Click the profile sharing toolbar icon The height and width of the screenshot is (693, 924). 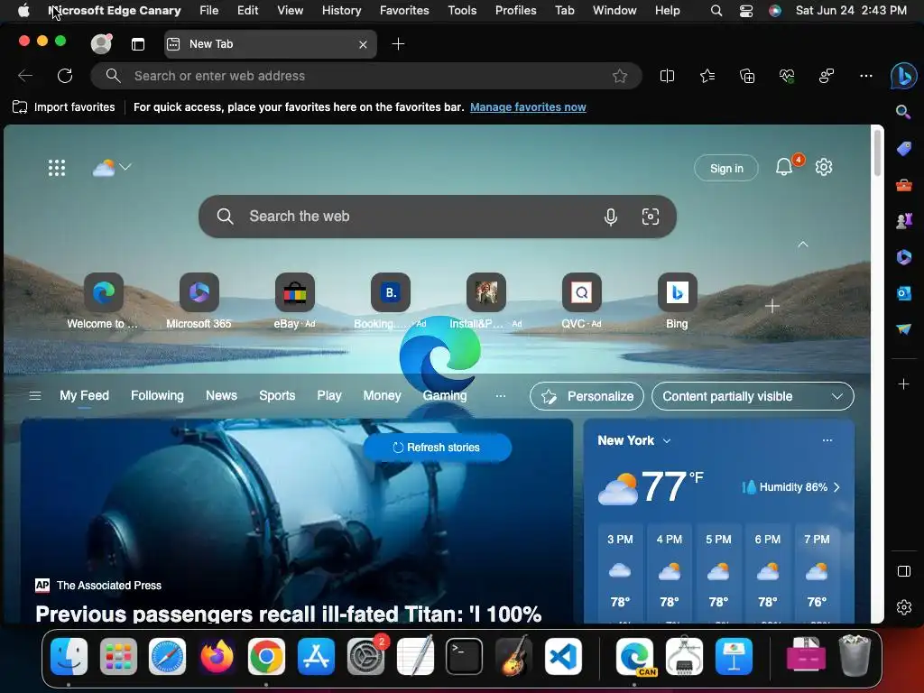[827, 76]
